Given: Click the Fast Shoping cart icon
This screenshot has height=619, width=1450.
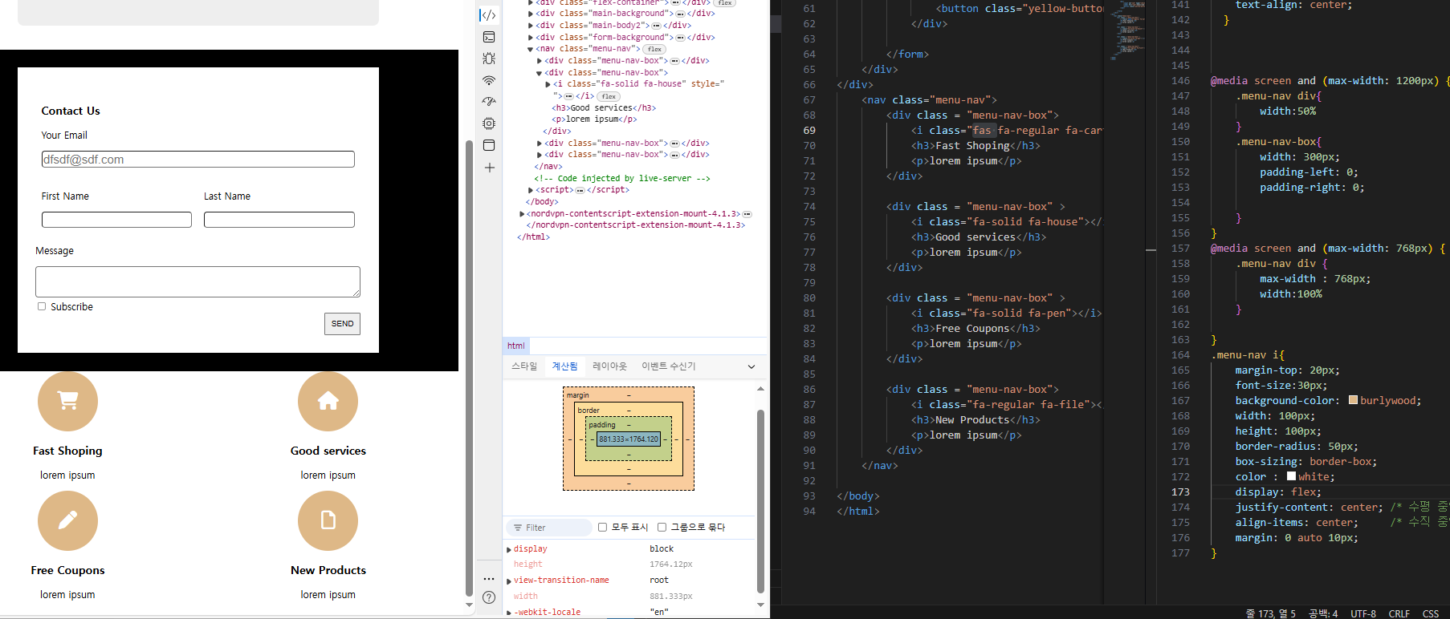Looking at the screenshot, I should (x=67, y=401).
